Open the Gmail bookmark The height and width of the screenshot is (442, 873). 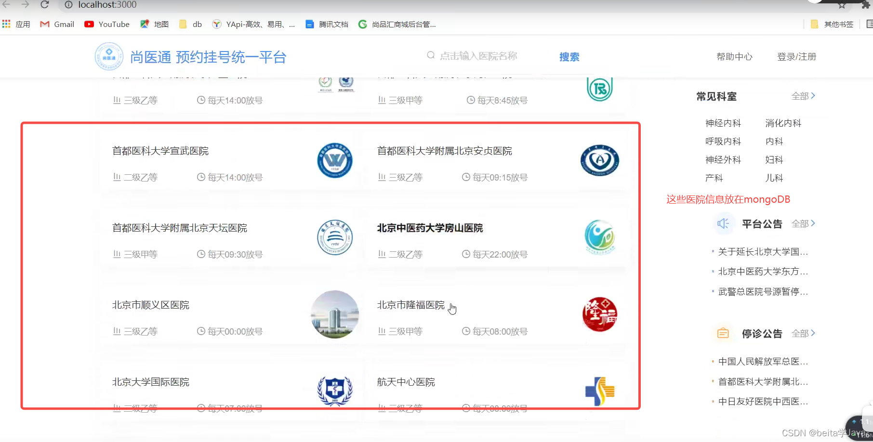coord(57,24)
